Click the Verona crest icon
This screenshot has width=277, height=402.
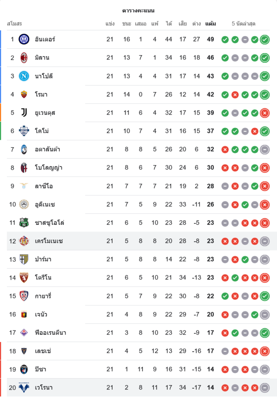point(24,388)
